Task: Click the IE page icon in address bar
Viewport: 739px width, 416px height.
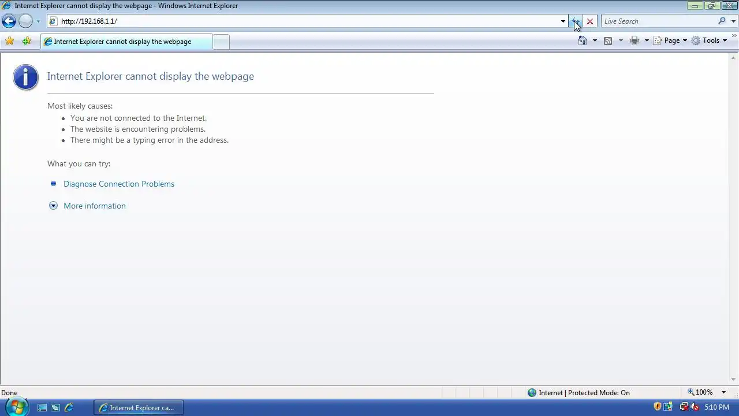Action: 53,21
